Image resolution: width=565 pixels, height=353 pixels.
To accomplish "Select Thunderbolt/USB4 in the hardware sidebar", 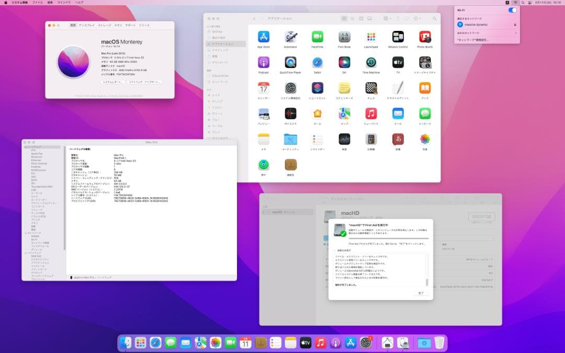I will 41,186.
